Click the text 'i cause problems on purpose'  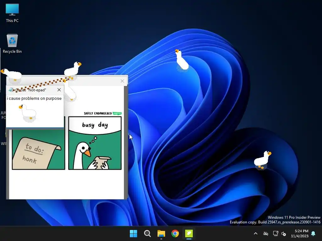[34, 98]
